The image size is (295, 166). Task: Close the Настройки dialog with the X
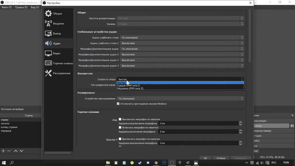click(x=250, y=3)
